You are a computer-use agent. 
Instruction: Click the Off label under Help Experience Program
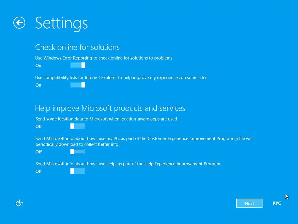pyautogui.click(x=39, y=171)
